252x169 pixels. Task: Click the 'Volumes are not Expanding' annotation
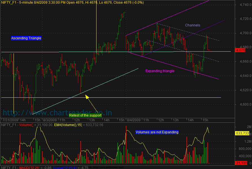[x=157, y=132]
